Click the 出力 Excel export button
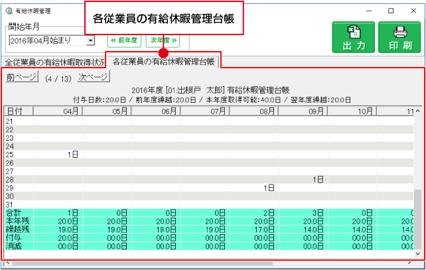Screen dimensions: 426x270 (x=353, y=37)
